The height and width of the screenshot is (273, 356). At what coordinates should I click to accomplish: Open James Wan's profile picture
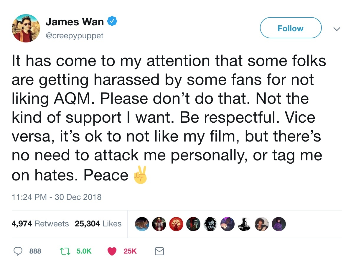(26, 28)
